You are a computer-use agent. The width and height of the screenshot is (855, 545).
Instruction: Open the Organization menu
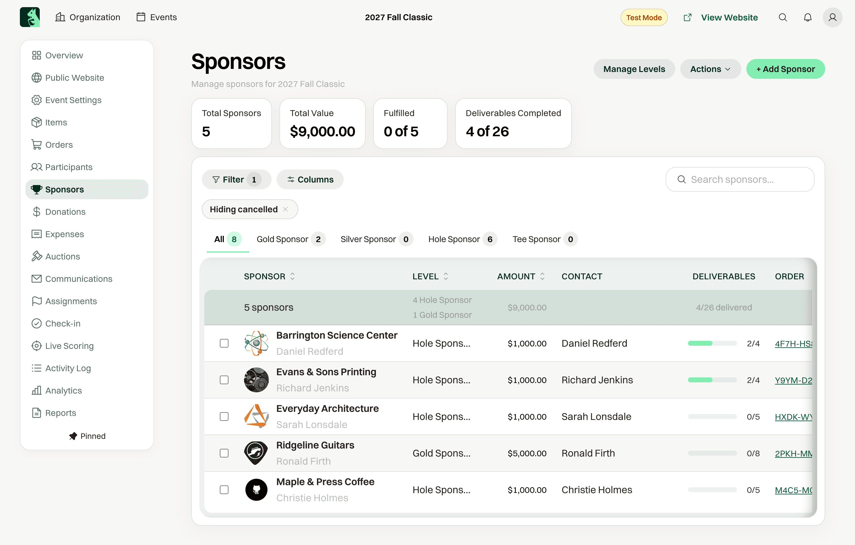(x=88, y=17)
